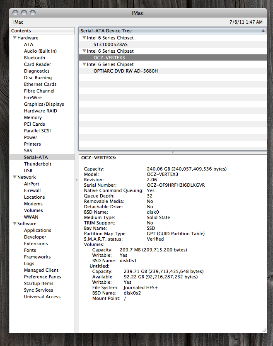Select the OCZ-VERTEX3 drive row
The width and height of the screenshot is (273, 346).
pos(173,58)
